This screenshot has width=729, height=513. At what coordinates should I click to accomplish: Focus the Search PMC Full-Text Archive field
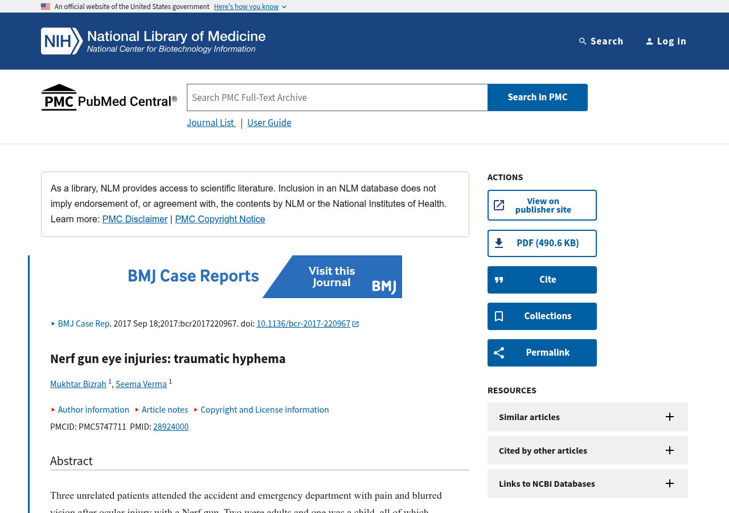tap(337, 97)
